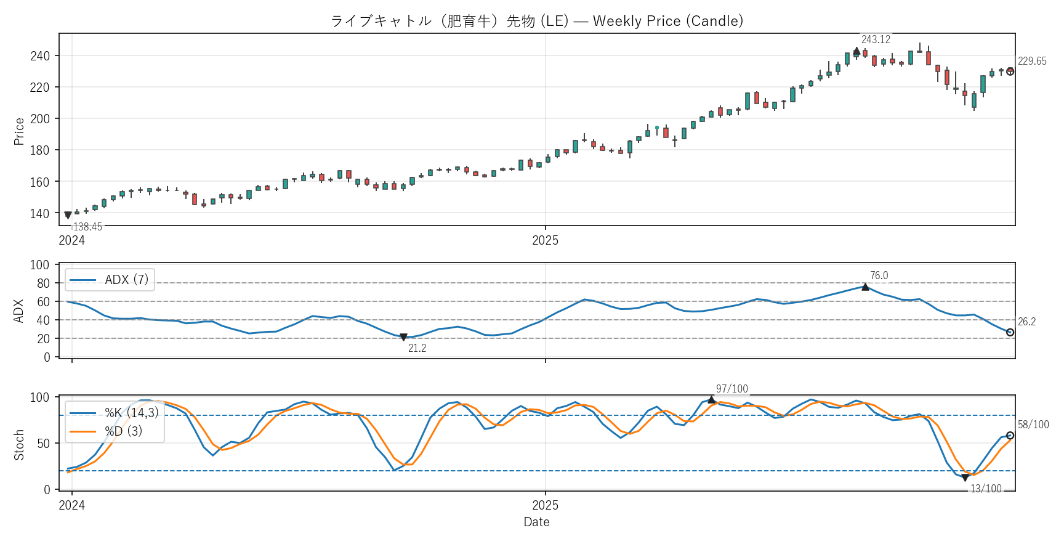
Task: Click the 2024 tick label on bottom Date axis
Action: click(72, 505)
